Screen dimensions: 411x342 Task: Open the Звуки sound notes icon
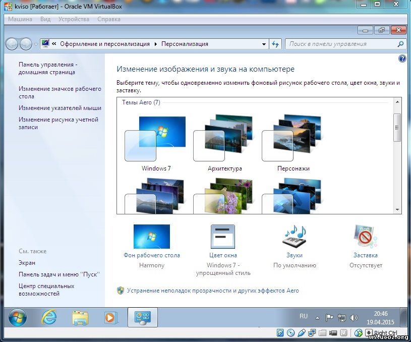(295, 236)
